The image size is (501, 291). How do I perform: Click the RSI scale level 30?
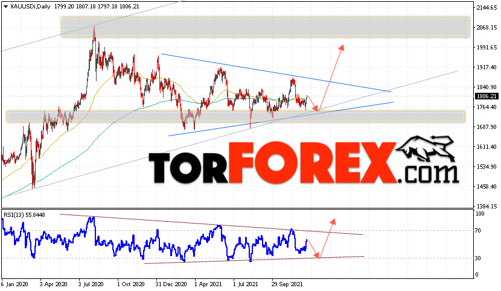point(479,258)
